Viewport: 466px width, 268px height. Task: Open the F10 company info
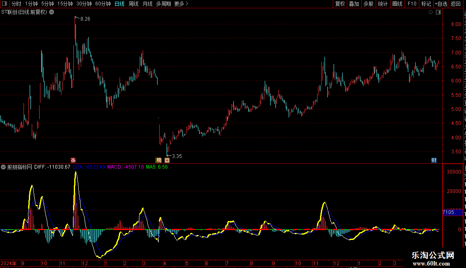412,4
